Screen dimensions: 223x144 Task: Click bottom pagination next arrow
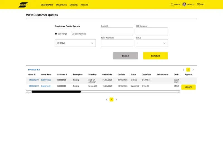click(116, 99)
